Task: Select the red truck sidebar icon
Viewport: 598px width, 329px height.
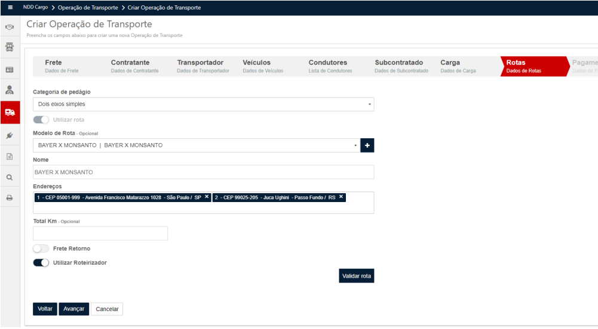Action: (10, 112)
